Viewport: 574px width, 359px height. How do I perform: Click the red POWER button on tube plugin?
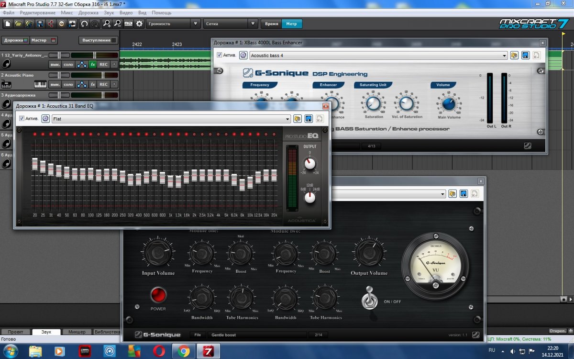point(158,295)
